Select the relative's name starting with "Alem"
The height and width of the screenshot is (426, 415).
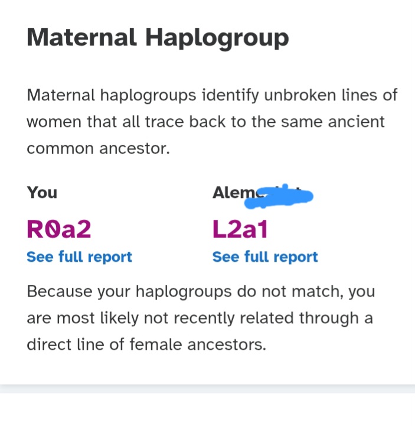point(230,193)
